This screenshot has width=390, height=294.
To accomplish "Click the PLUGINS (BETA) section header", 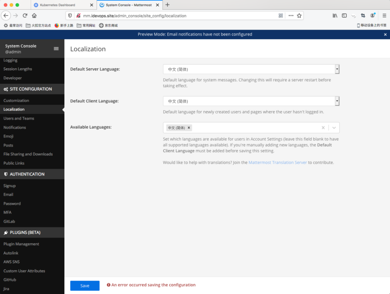I will [x=32, y=233].
